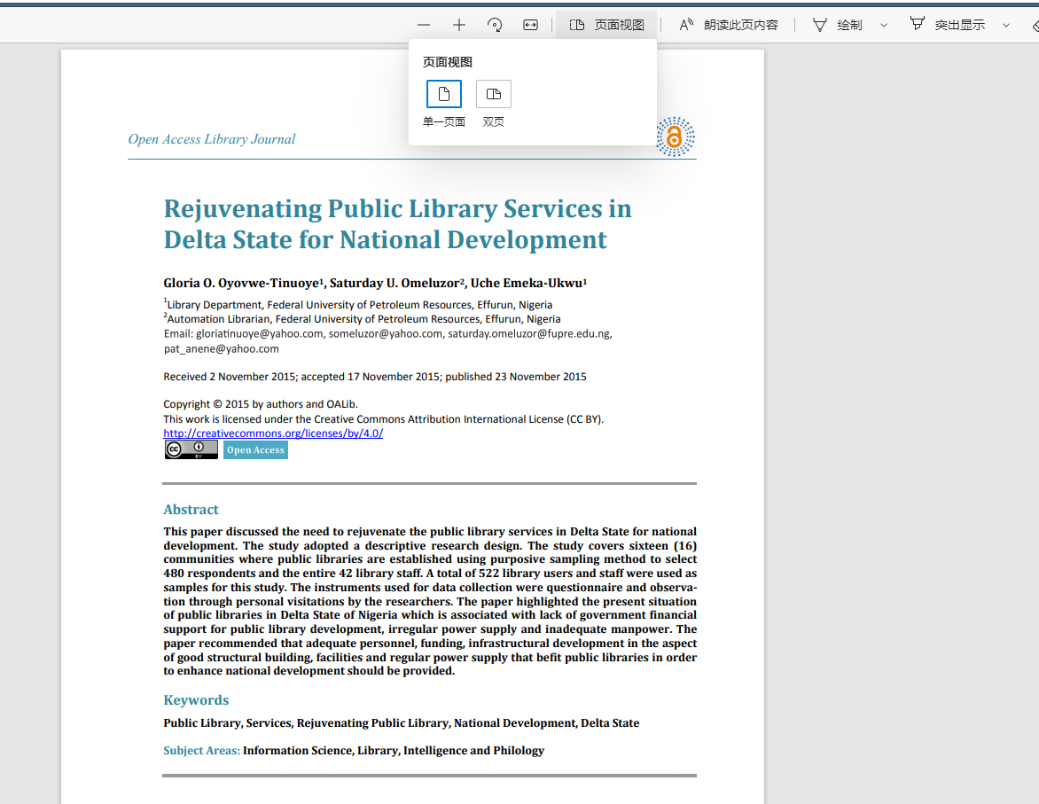Start 朗读此页内容 read aloud
Image resolution: width=1039 pixels, height=804 pixels.
[x=729, y=25]
